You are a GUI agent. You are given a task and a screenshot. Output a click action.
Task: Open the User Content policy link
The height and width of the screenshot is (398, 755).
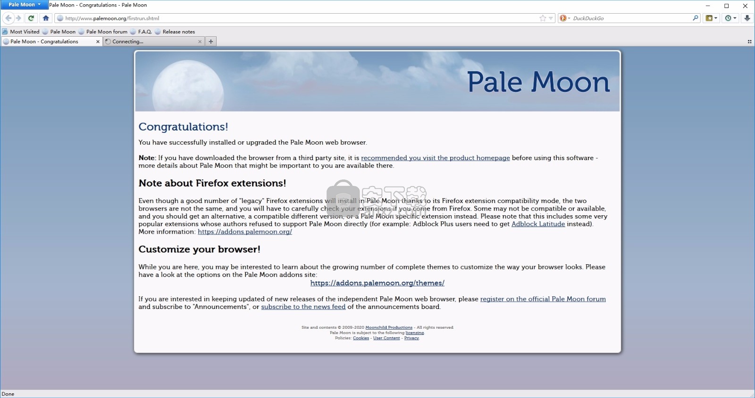(x=386, y=338)
